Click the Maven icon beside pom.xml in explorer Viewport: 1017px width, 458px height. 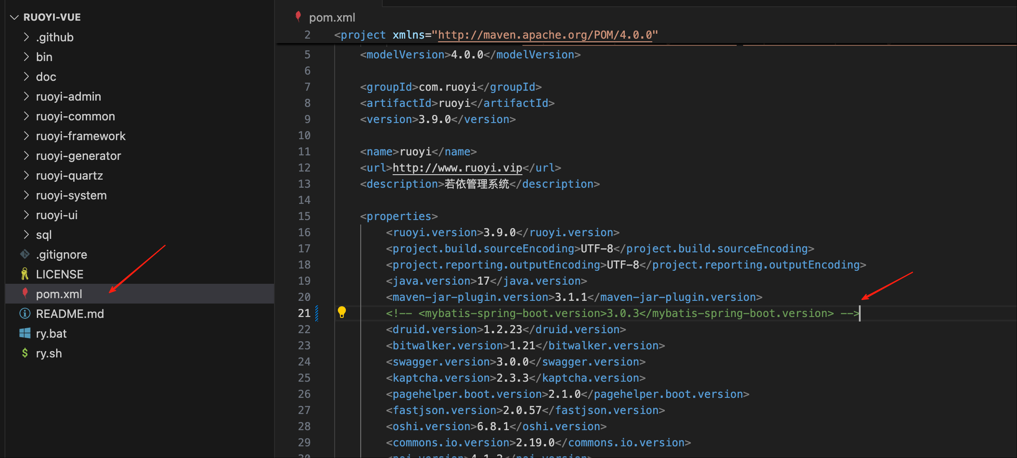tap(25, 294)
